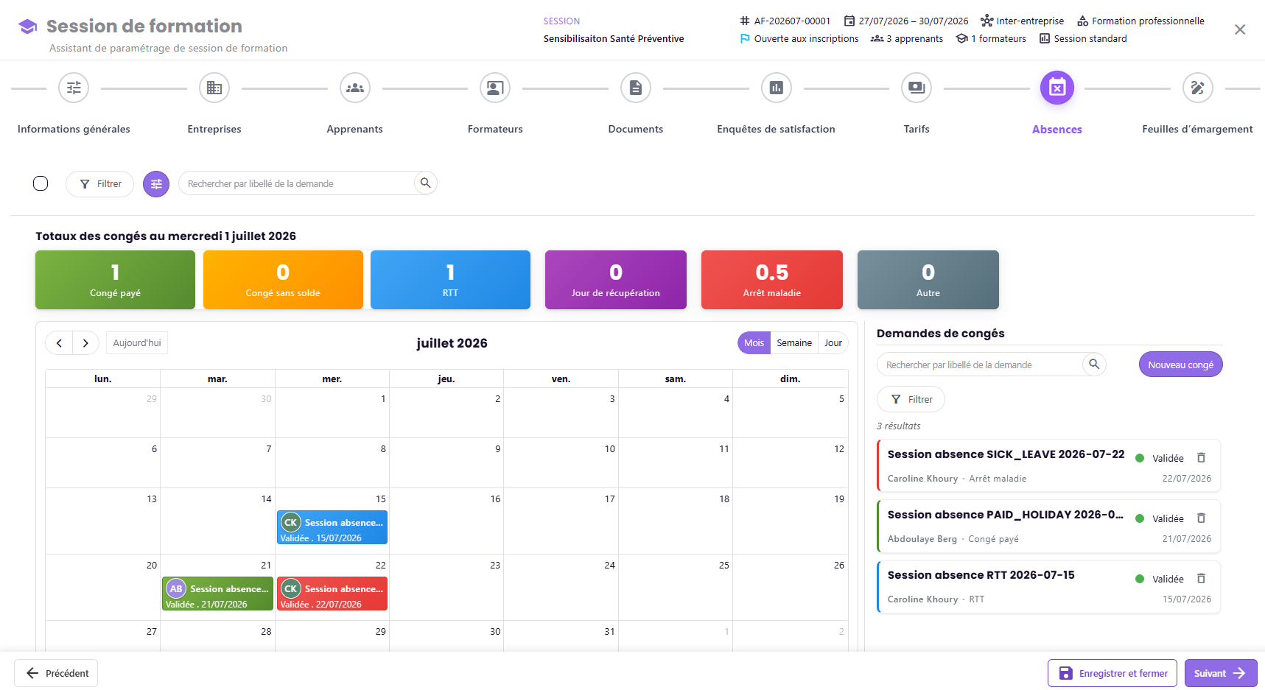Click the red Arrêt maladie total card
This screenshot has width=1265, height=690.
point(772,280)
